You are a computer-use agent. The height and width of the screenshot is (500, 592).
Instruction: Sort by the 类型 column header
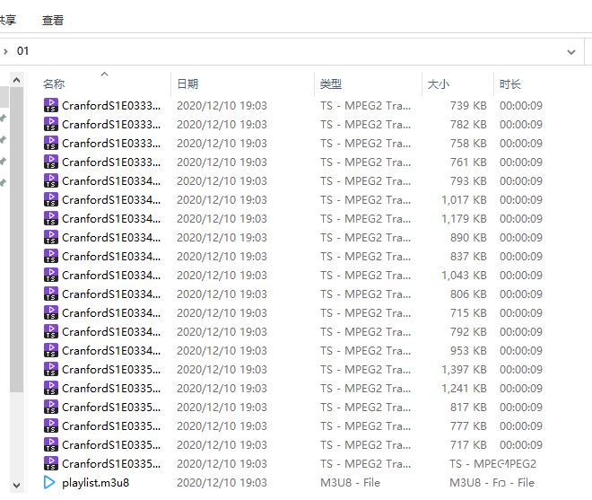331,83
